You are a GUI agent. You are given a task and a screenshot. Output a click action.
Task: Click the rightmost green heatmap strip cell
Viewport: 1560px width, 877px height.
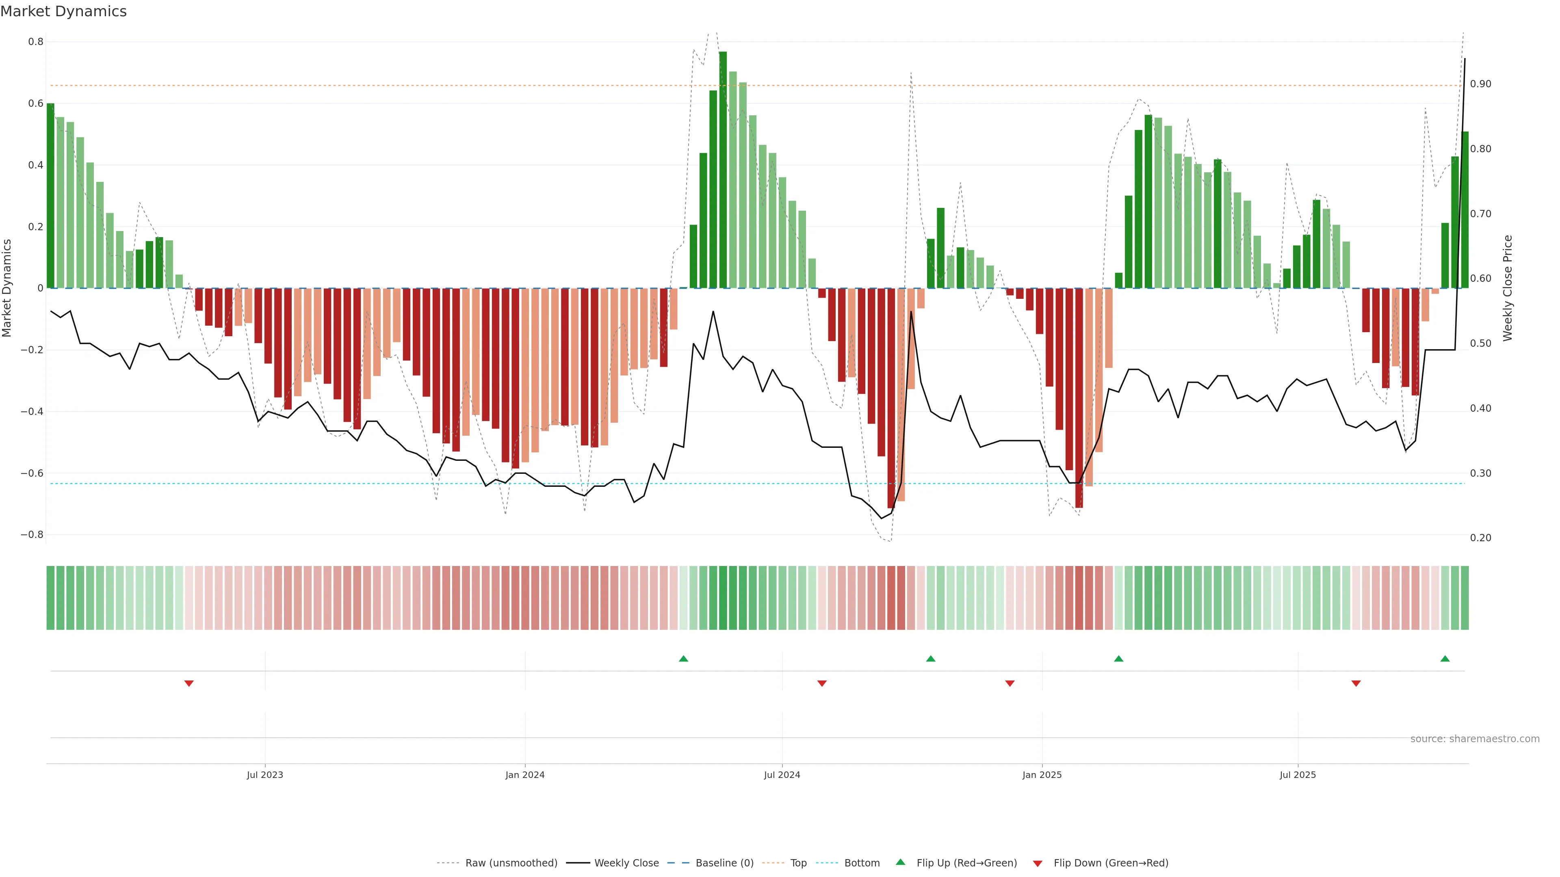[x=1465, y=598]
